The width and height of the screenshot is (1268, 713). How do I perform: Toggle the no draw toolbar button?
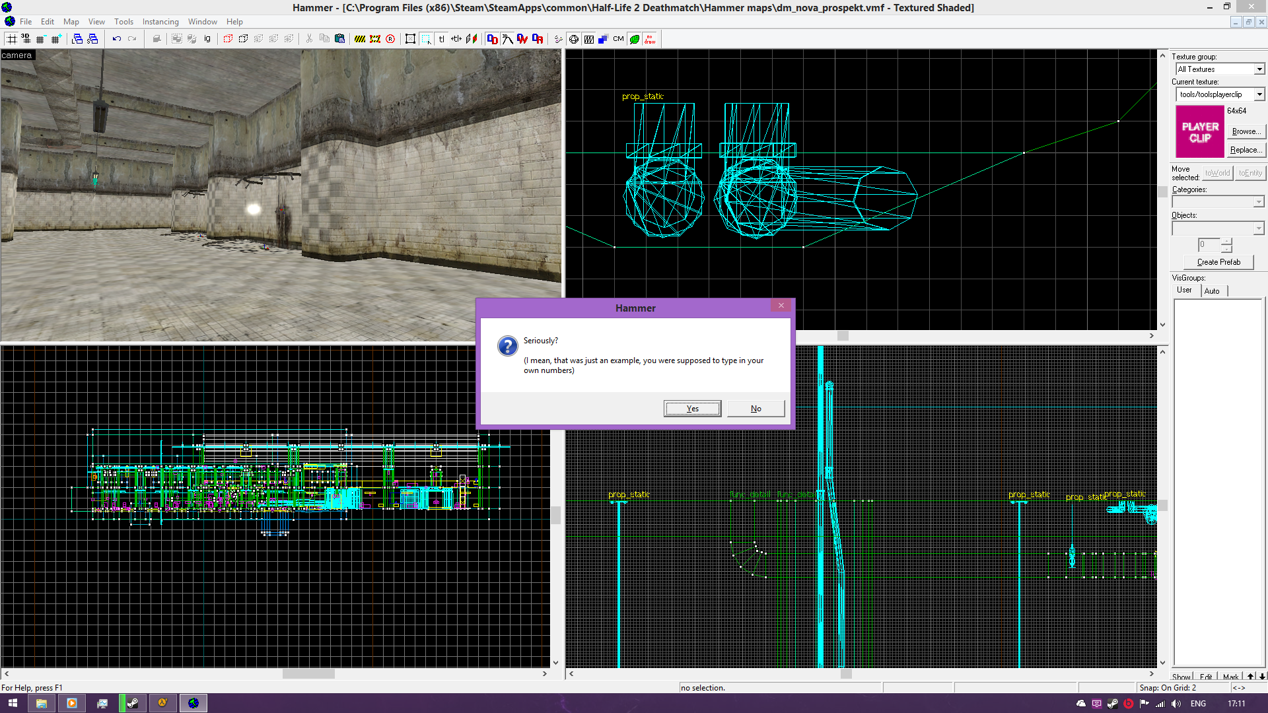click(650, 39)
